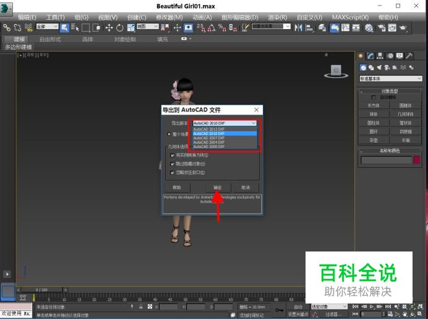
Task: Click the Align tool icon
Action: coord(309,28)
